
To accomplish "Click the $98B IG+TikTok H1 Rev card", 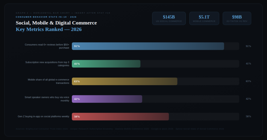I will pos(237,19).
